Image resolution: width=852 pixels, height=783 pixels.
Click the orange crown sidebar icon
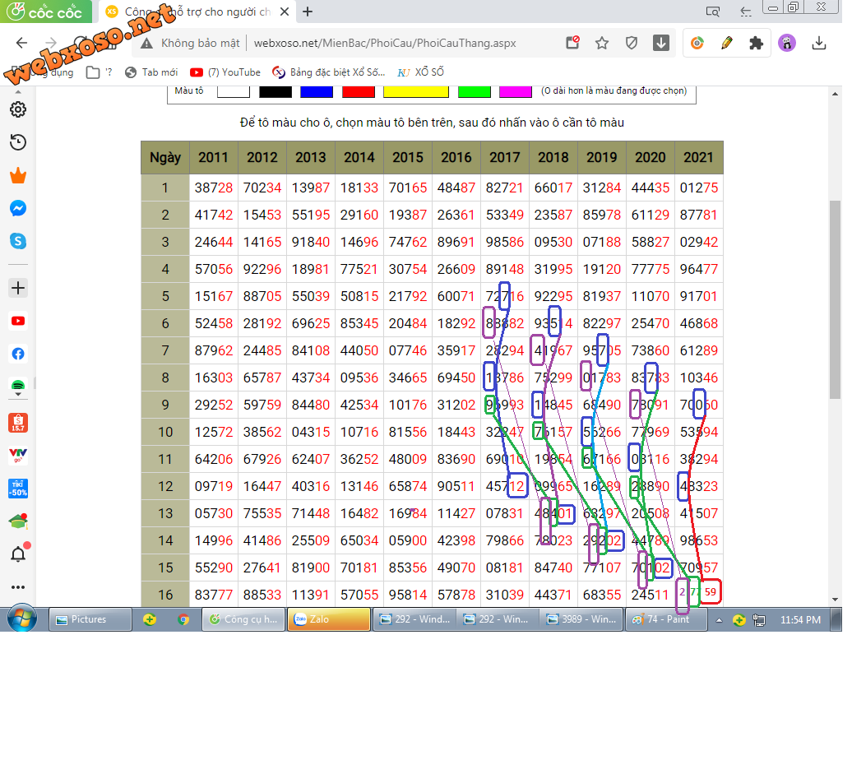[18, 175]
